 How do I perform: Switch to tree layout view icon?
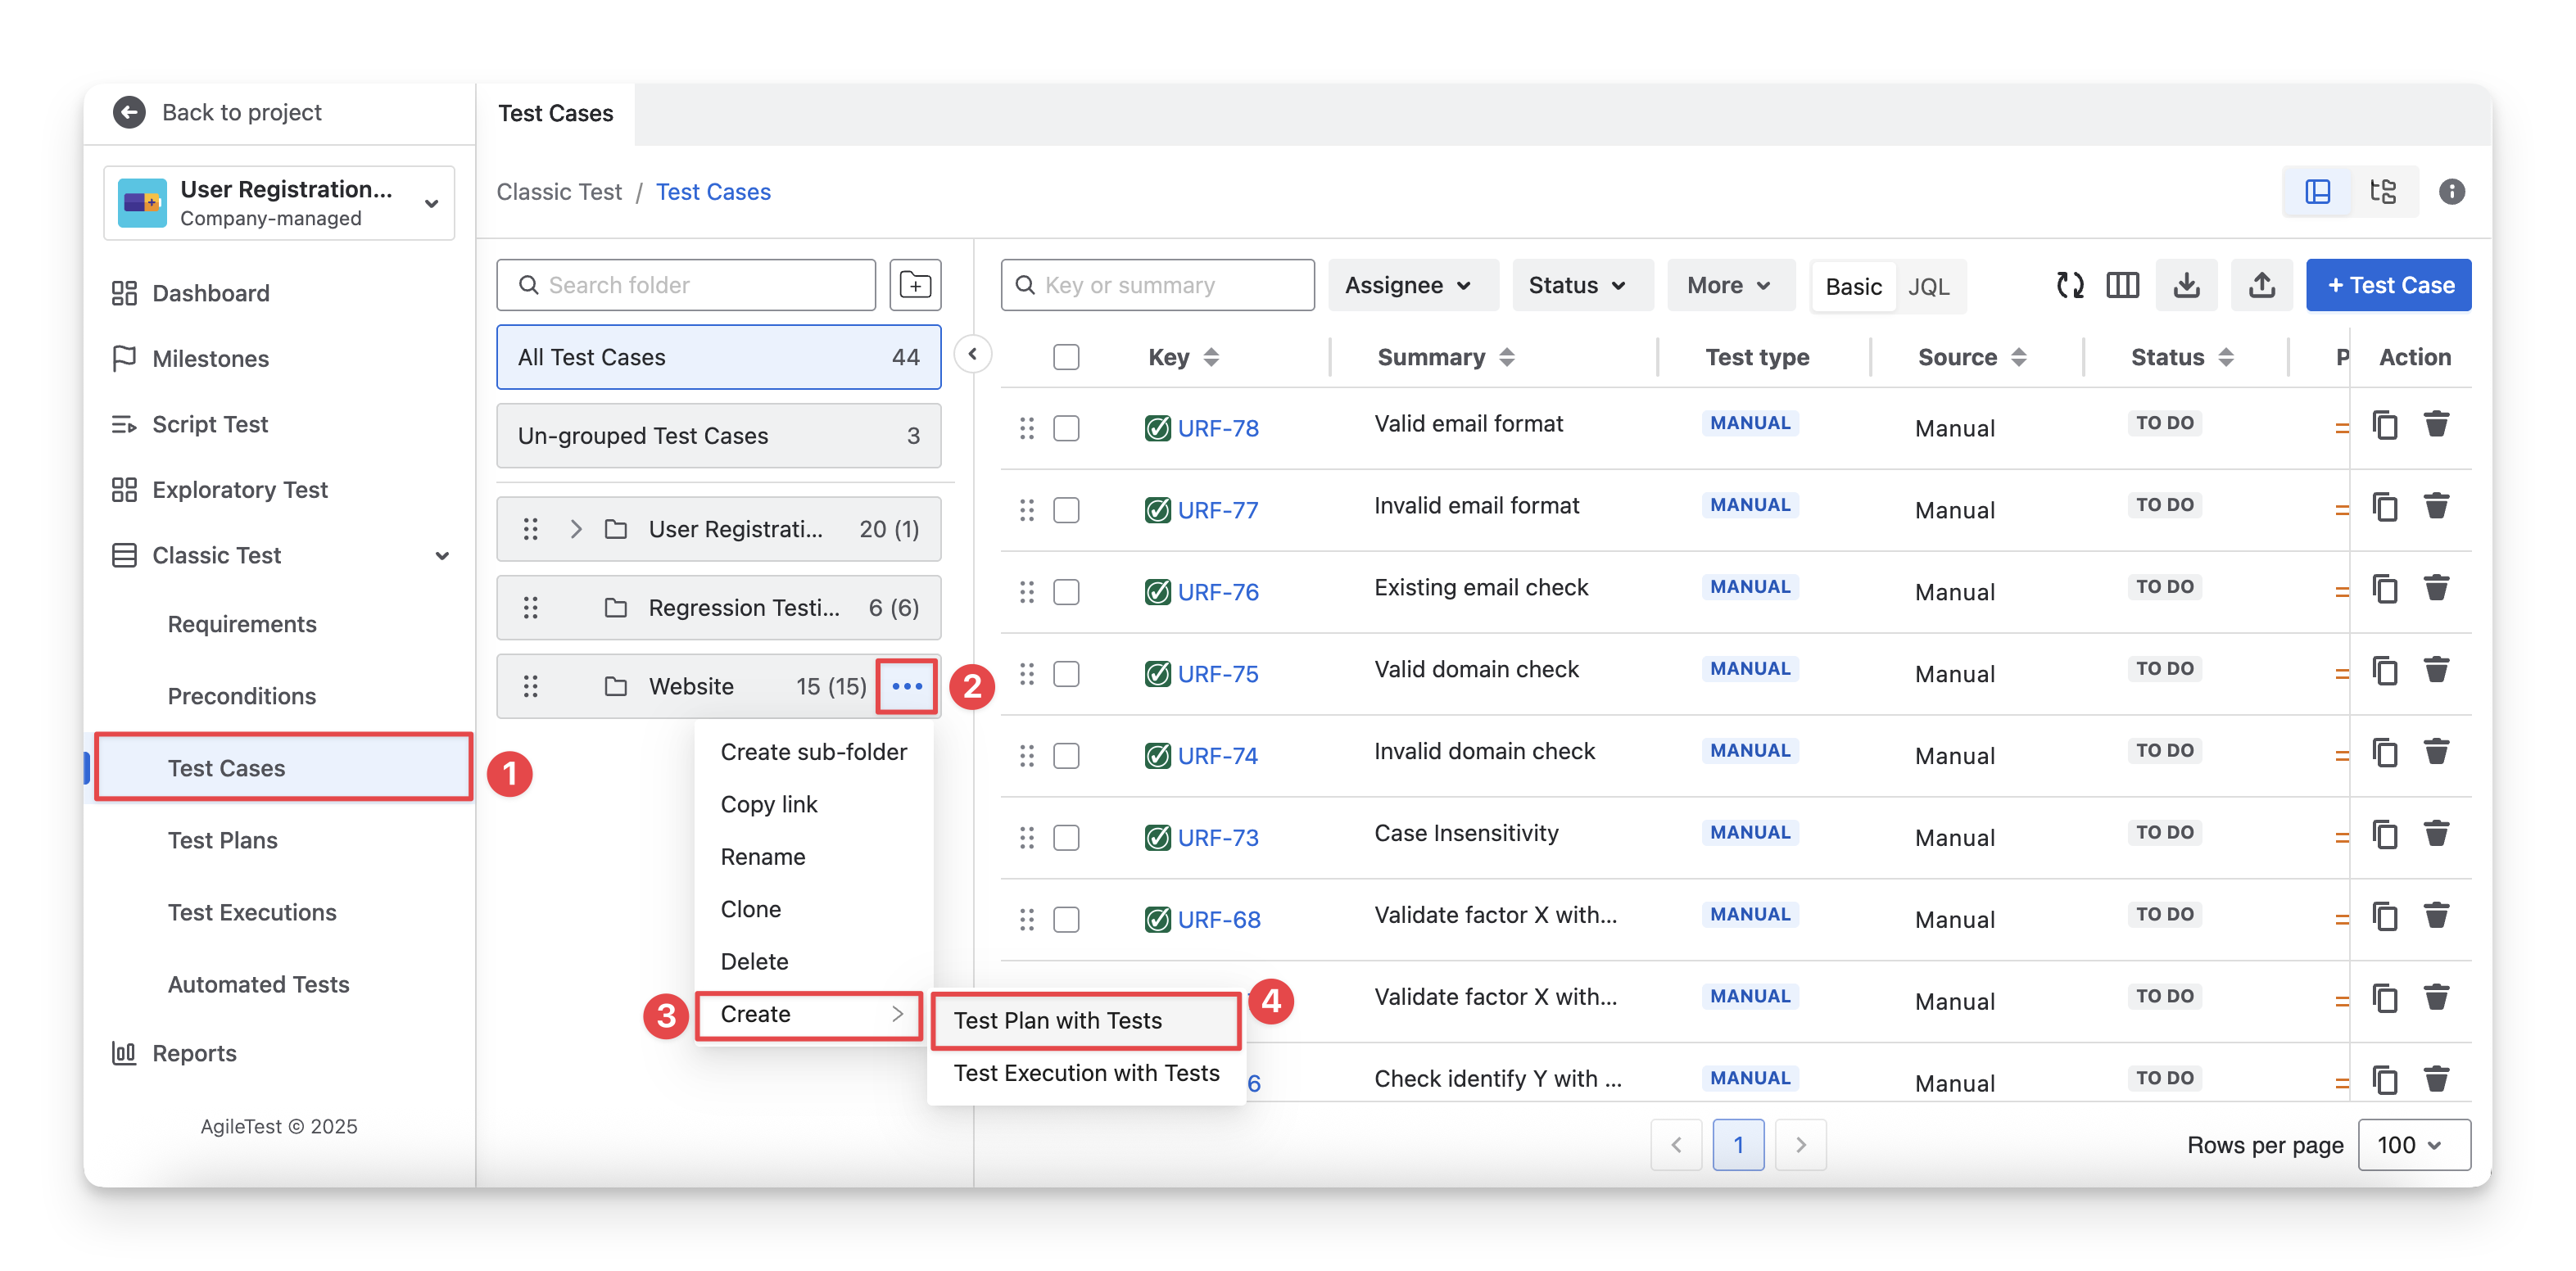pyautogui.click(x=2383, y=191)
